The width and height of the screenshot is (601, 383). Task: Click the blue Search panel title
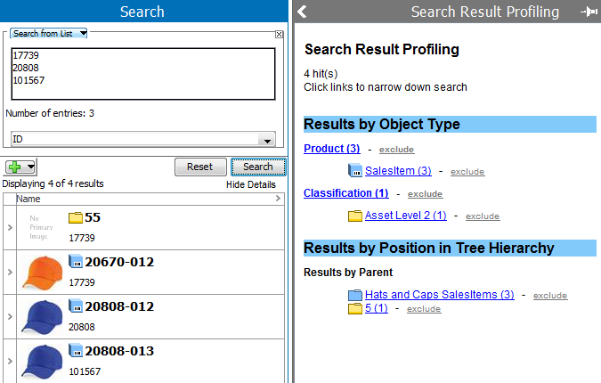pos(142,12)
